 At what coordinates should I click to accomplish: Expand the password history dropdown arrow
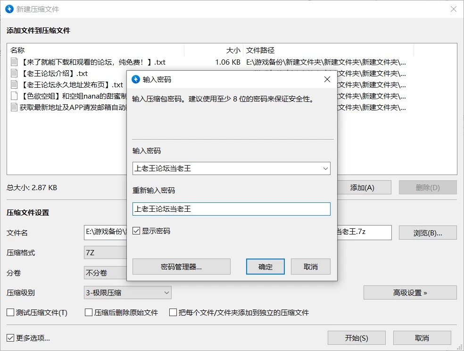325,169
